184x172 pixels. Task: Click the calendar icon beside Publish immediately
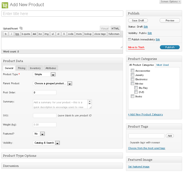129,39
